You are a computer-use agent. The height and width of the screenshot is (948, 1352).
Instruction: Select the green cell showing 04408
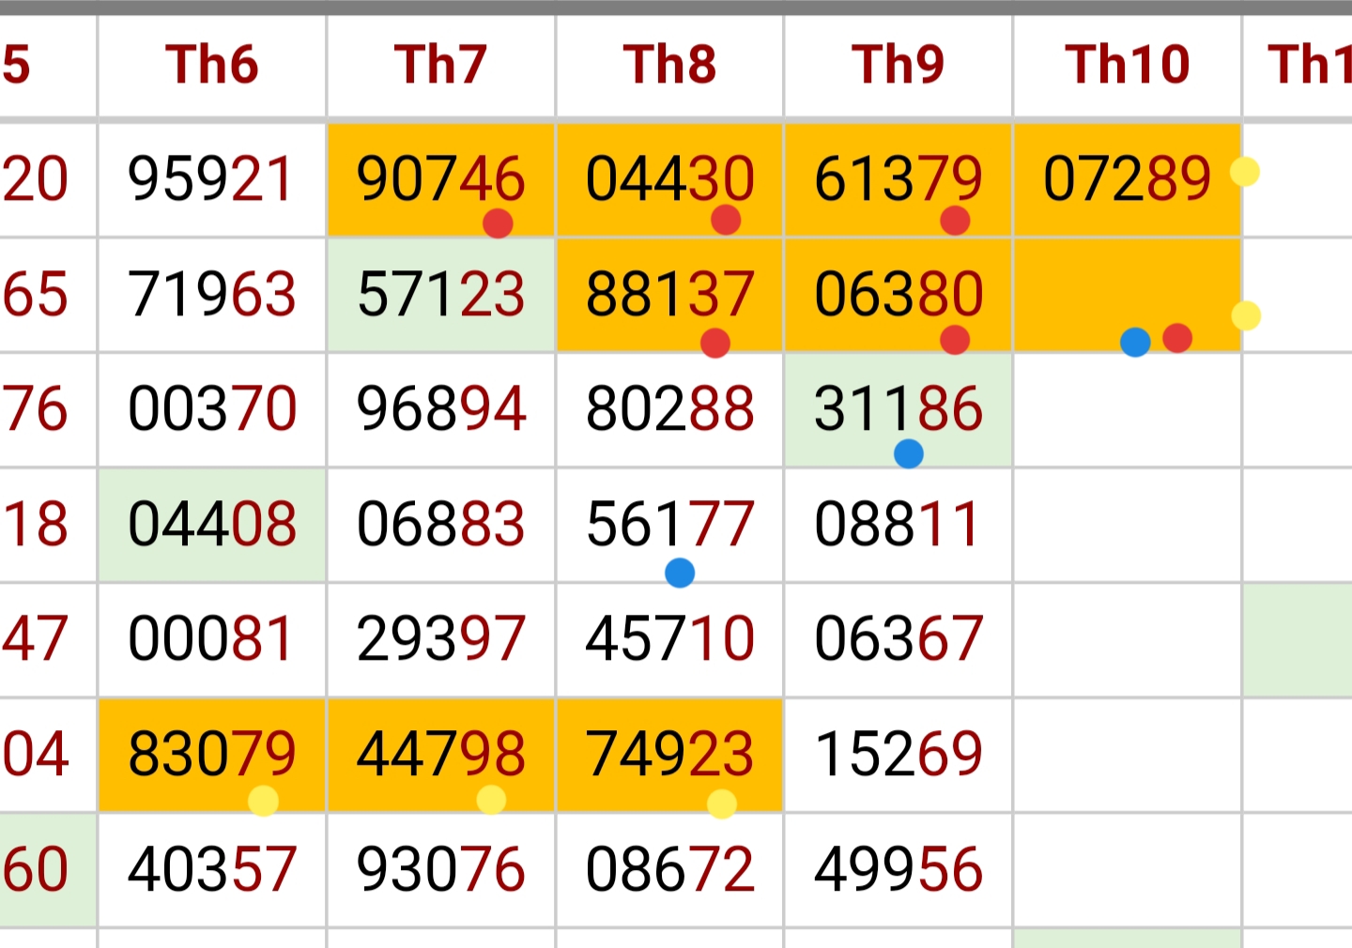point(212,524)
